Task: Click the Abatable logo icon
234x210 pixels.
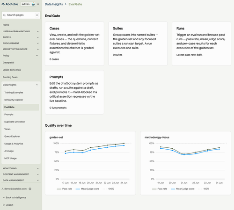Action: pyautogui.click(x=3, y=4)
